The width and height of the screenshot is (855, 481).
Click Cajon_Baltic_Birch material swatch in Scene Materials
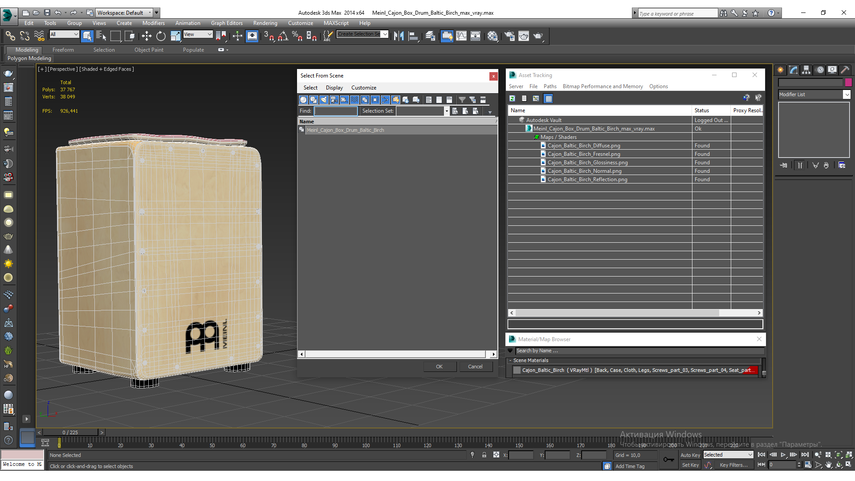point(517,370)
